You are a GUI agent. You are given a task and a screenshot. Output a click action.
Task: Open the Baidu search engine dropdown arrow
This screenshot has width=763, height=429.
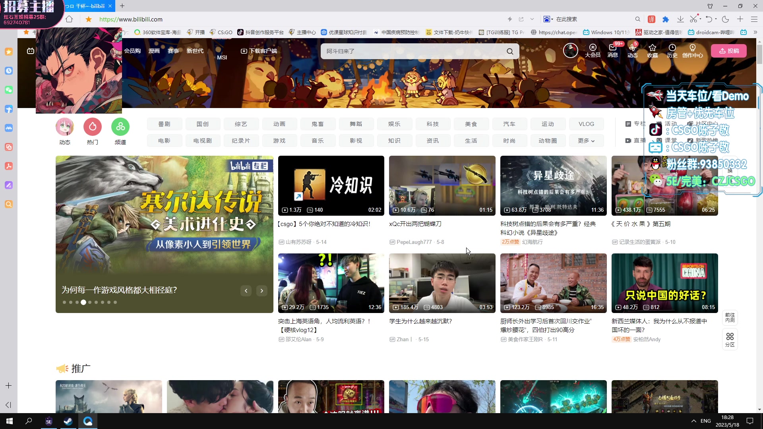552,19
